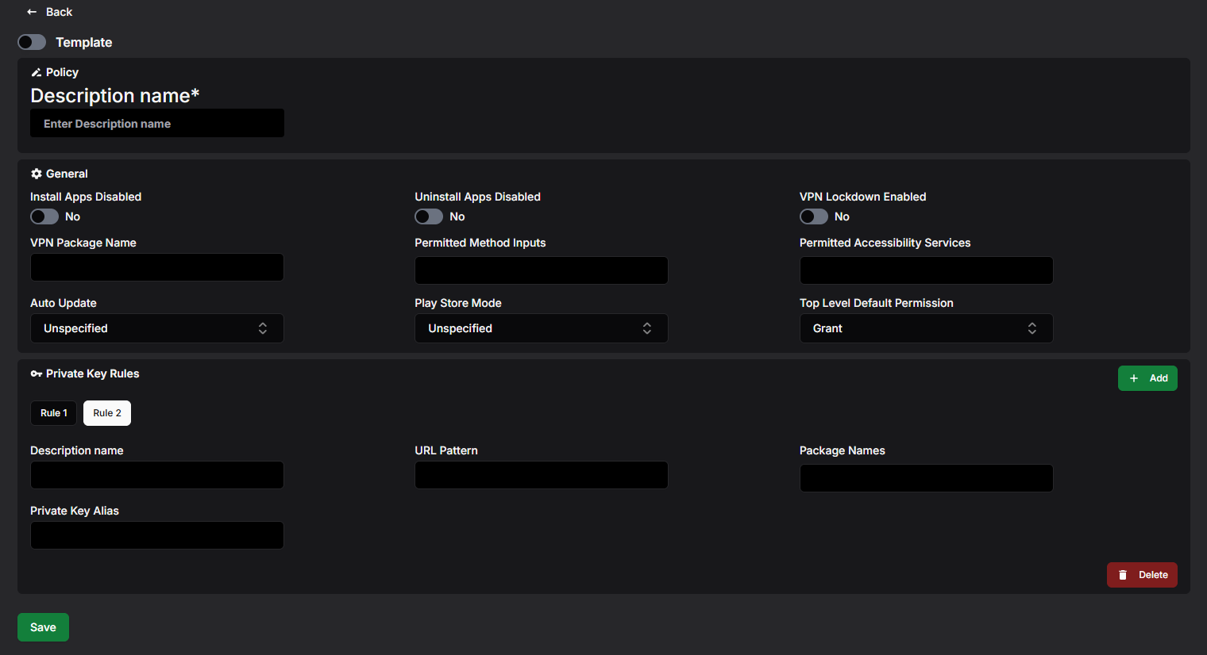Open Top Level Default Permission dropdown
Screen dimensions: 1207x655
point(927,328)
